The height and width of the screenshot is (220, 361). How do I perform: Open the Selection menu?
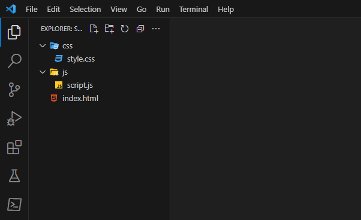[85, 9]
